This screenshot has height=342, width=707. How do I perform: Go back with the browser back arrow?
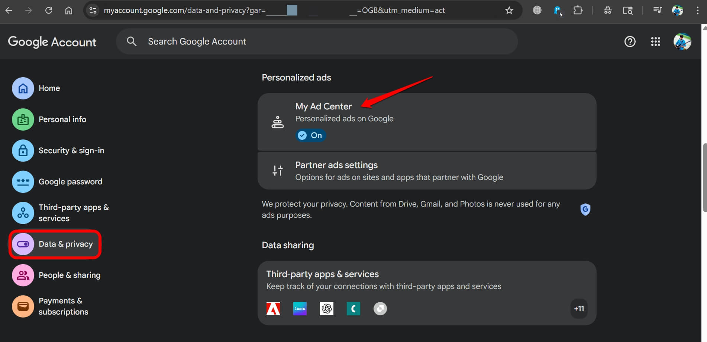(x=9, y=10)
